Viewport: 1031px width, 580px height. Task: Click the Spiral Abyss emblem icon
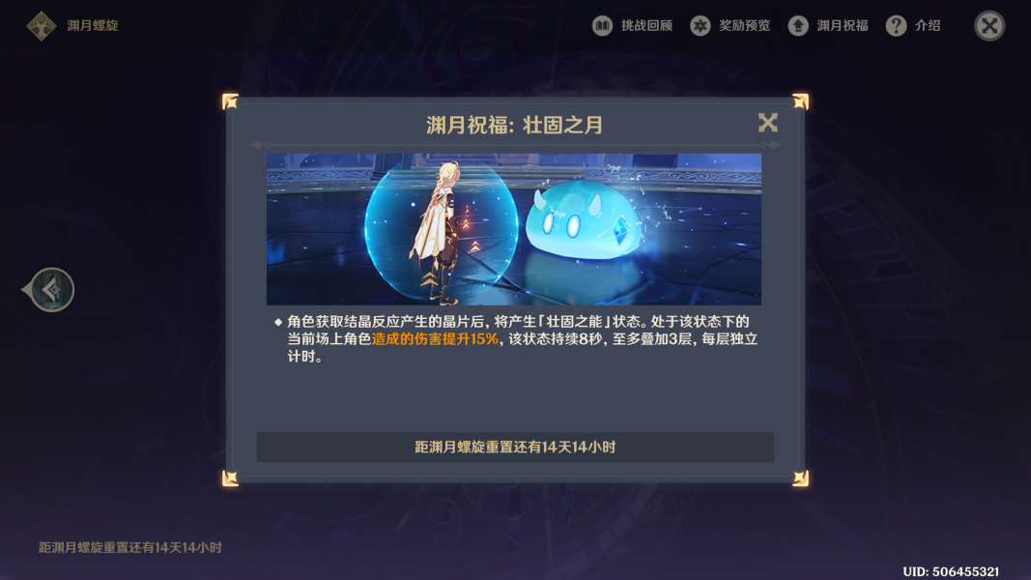(x=41, y=26)
